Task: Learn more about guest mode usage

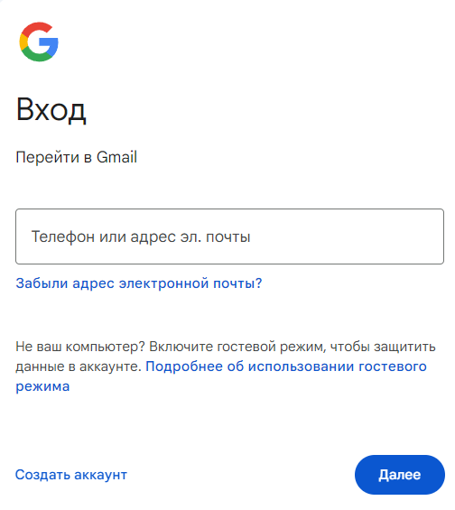Action: pos(286,366)
